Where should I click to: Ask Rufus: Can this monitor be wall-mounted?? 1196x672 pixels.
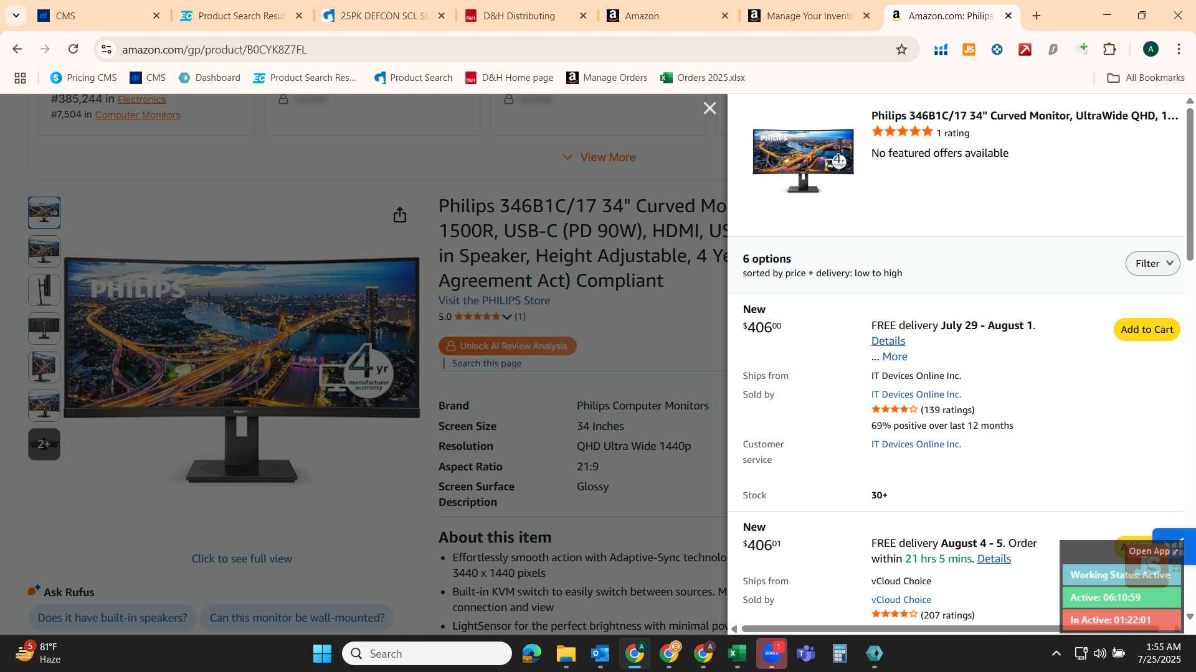click(x=297, y=618)
